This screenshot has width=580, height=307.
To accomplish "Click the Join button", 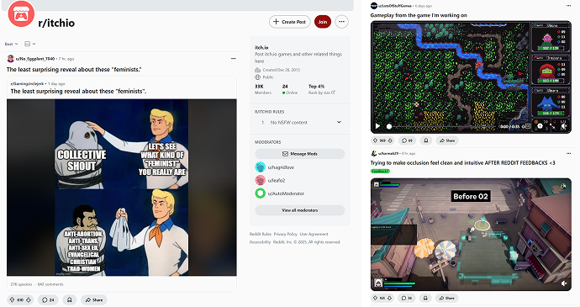I will [323, 22].
